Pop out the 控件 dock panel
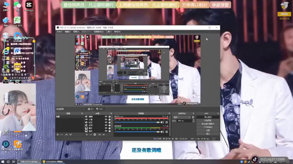The width and height of the screenshot is (293, 164). point(218,113)
